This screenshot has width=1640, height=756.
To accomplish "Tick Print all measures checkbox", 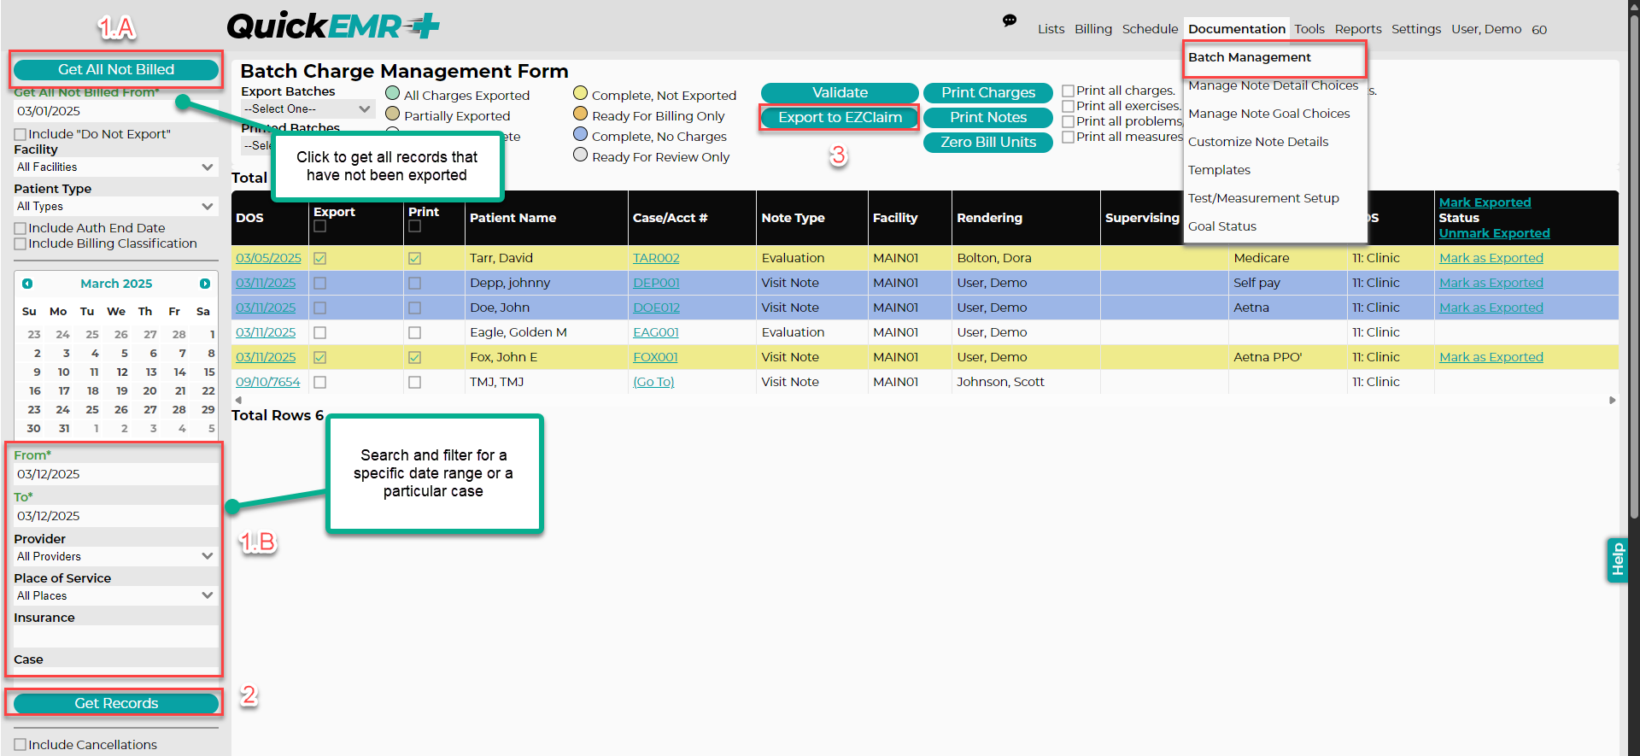I will (1068, 137).
